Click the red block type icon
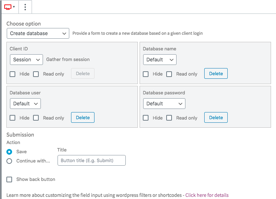This screenshot has width=276, height=199. [8, 7]
